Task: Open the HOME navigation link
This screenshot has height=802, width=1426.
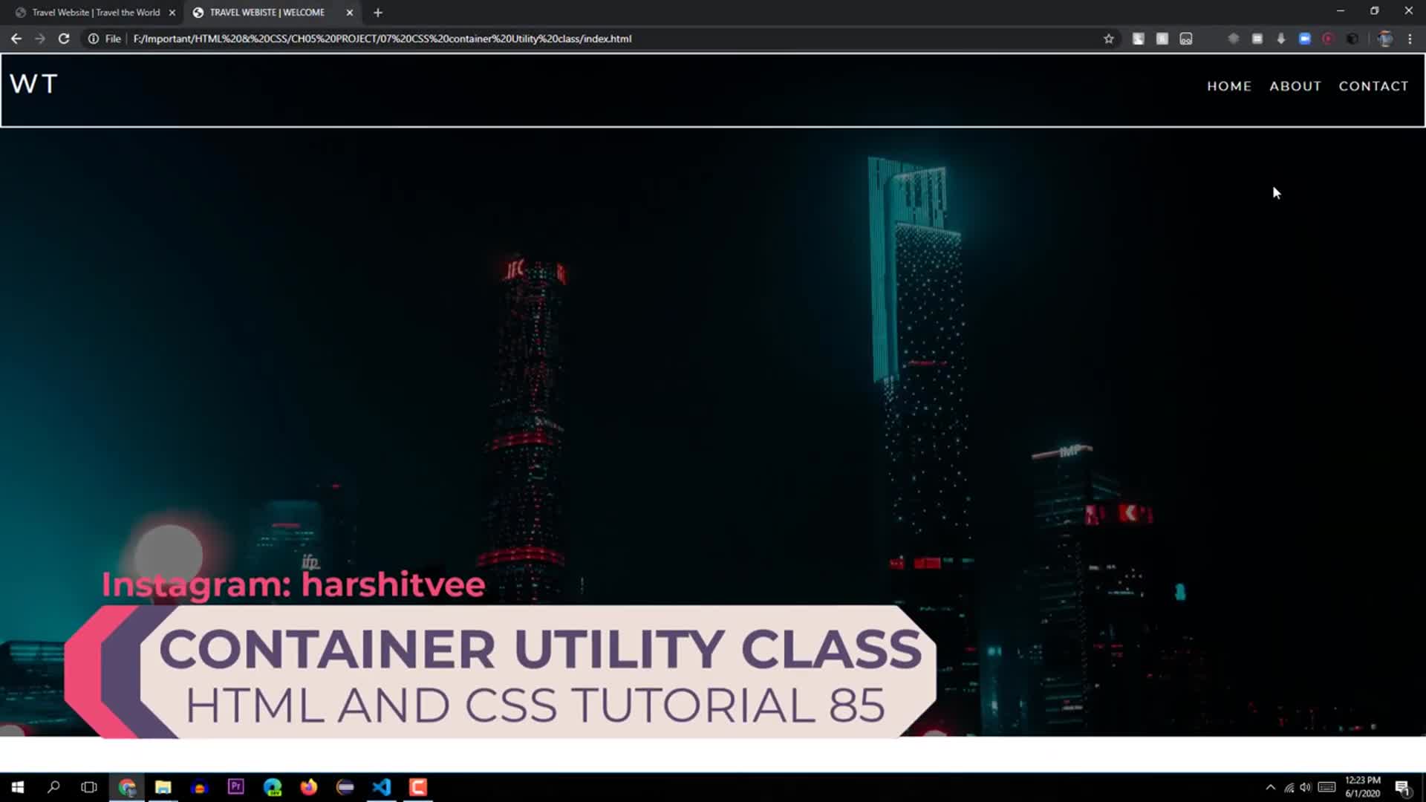Action: [1229, 86]
